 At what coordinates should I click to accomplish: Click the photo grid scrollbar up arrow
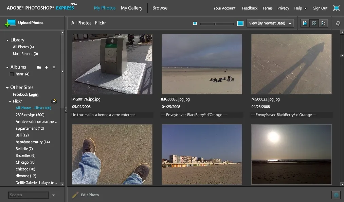tap(342, 33)
